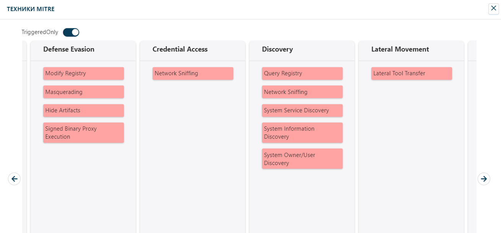Turn off the TriggeredOnly switch

coord(71,32)
